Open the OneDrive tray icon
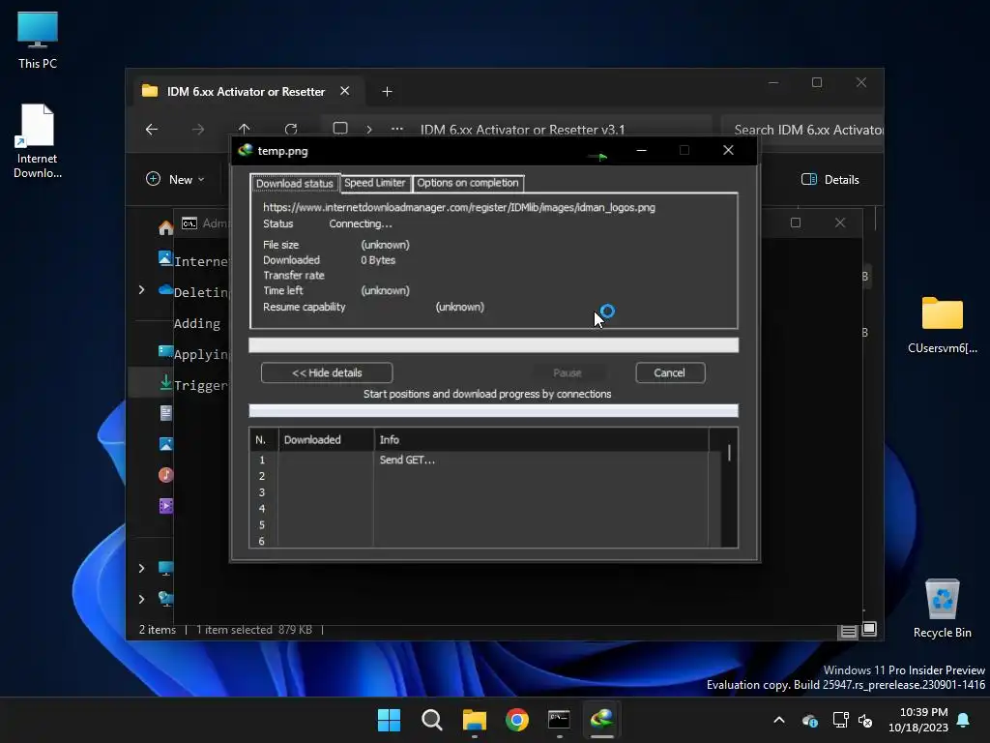This screenshot has height=743, width=990. click(x=810, y=720)
